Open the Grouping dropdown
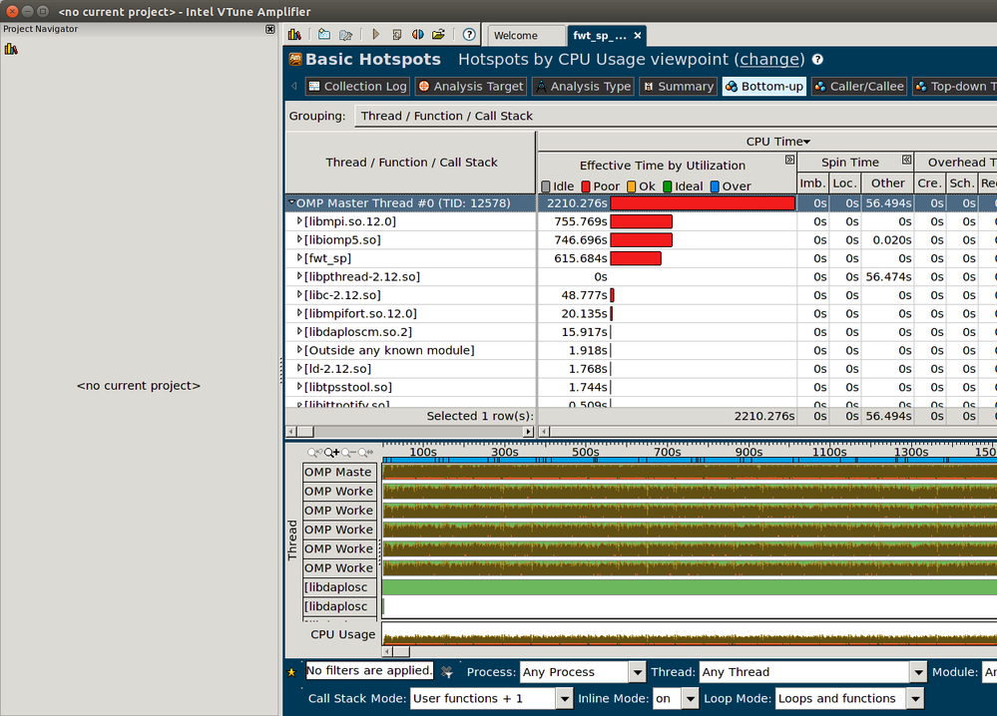 pos(676,116)
